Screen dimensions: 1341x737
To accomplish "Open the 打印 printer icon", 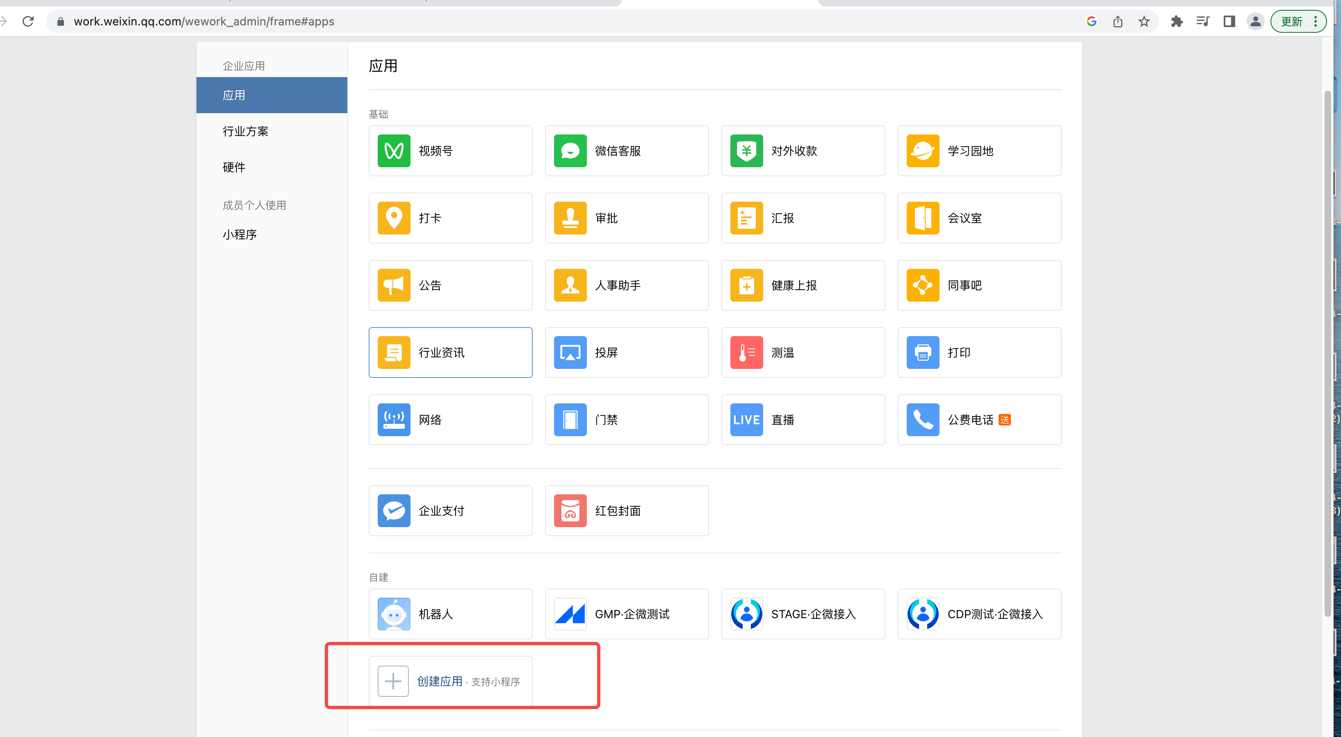I will point(922,353).
